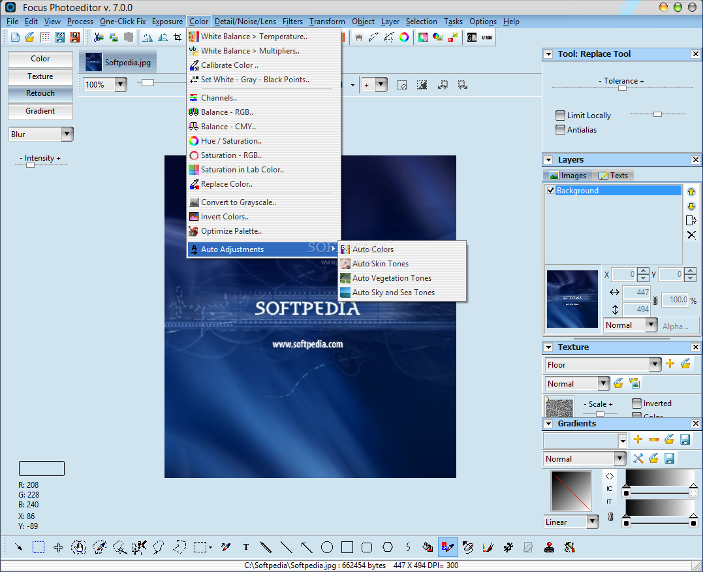Image resolution: width=703 pixels, height=572 pixels.
Task: Select the straight line tool
Action: pyautogui.click(x=286, y=547)
